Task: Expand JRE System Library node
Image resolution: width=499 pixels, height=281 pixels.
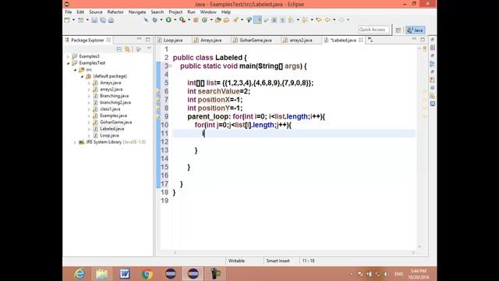Action: 75,142
